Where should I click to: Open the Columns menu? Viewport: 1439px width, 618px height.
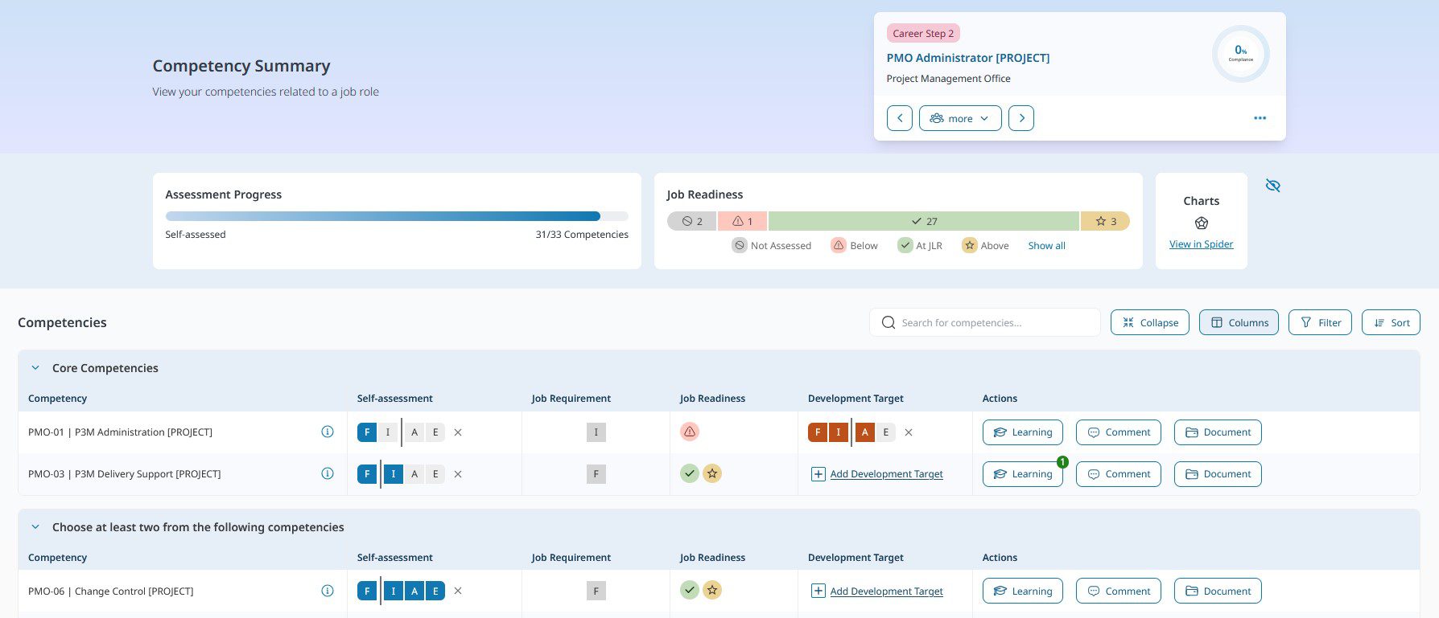1239,322
